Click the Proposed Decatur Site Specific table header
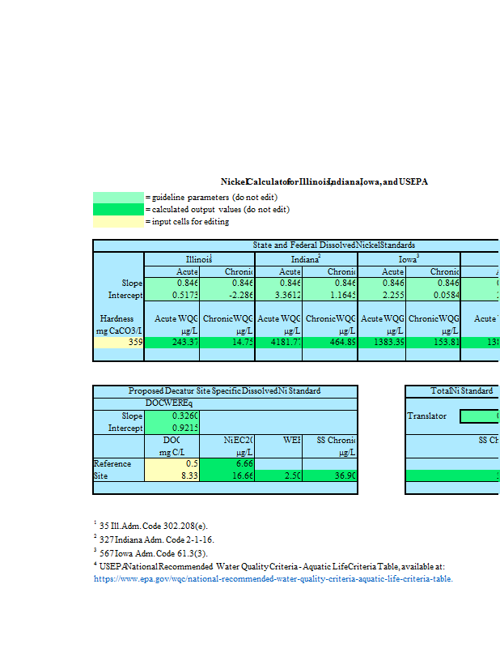Image resolution: width=500 pixels, height=648 pixels. 225,391
